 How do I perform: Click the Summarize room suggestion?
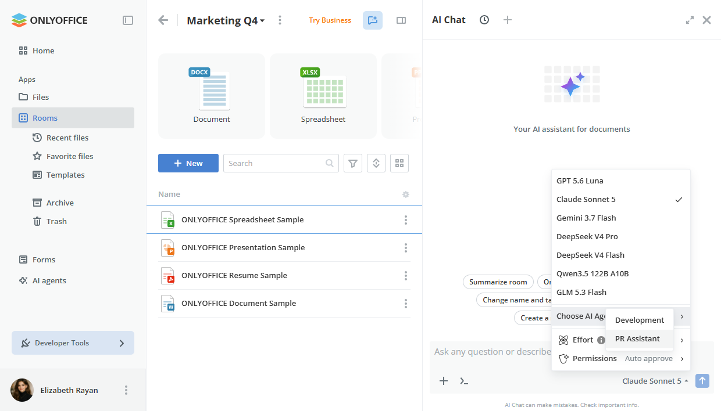pos(498,282)
